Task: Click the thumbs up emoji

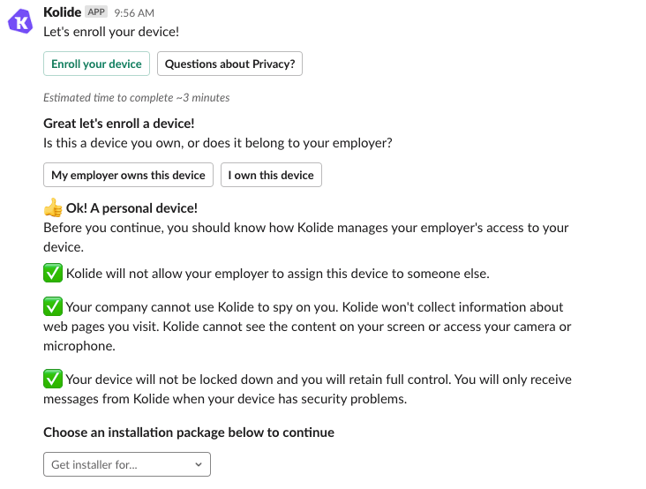Action: coord(53,208)
